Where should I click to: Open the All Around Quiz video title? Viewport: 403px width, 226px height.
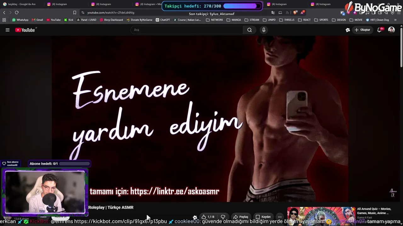(x=374, y=211)
